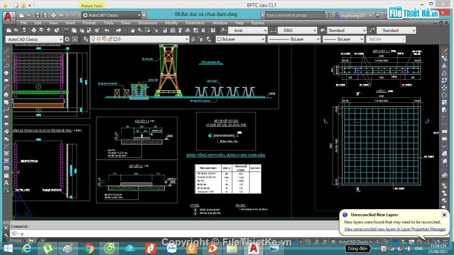Select the Mirror tool in Modify toolbar
This screenshot has height=255, width=454.
444,66
